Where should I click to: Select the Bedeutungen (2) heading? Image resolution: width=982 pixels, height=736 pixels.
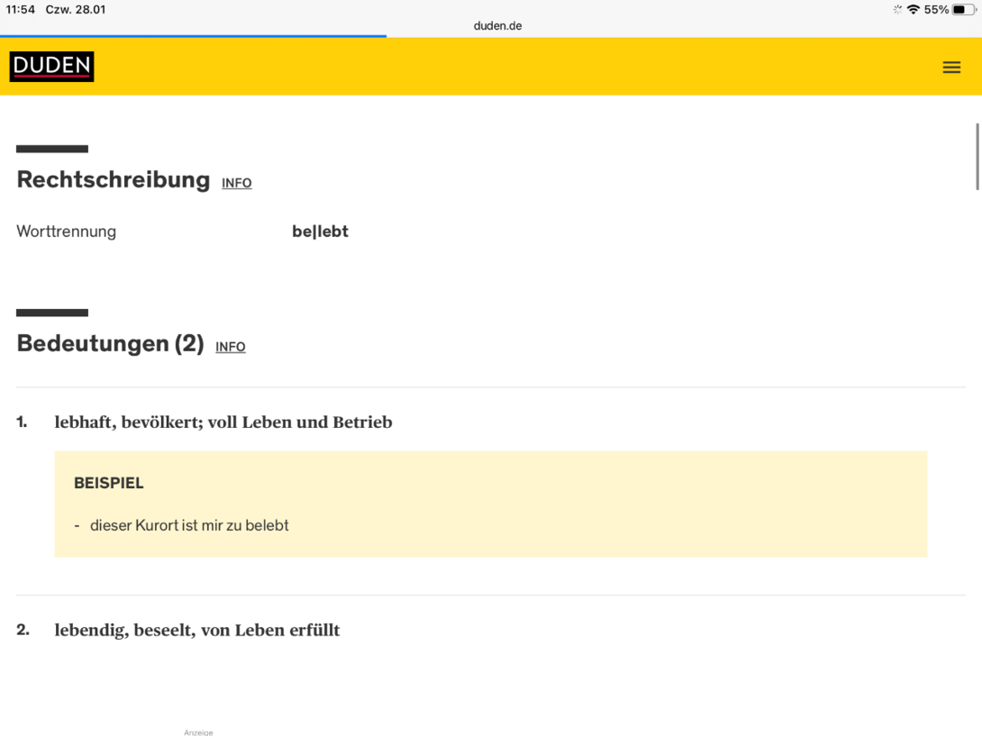coord(110,343)
